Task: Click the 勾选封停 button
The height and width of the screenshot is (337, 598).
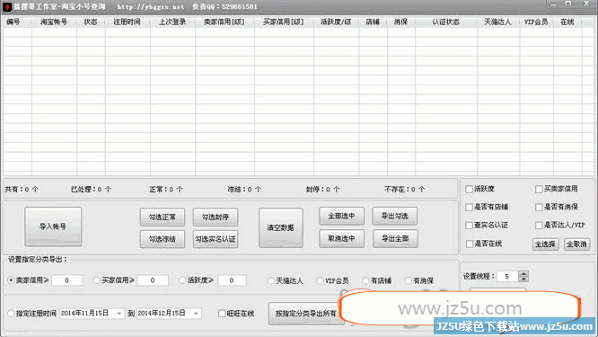Action: click(215, 217)
